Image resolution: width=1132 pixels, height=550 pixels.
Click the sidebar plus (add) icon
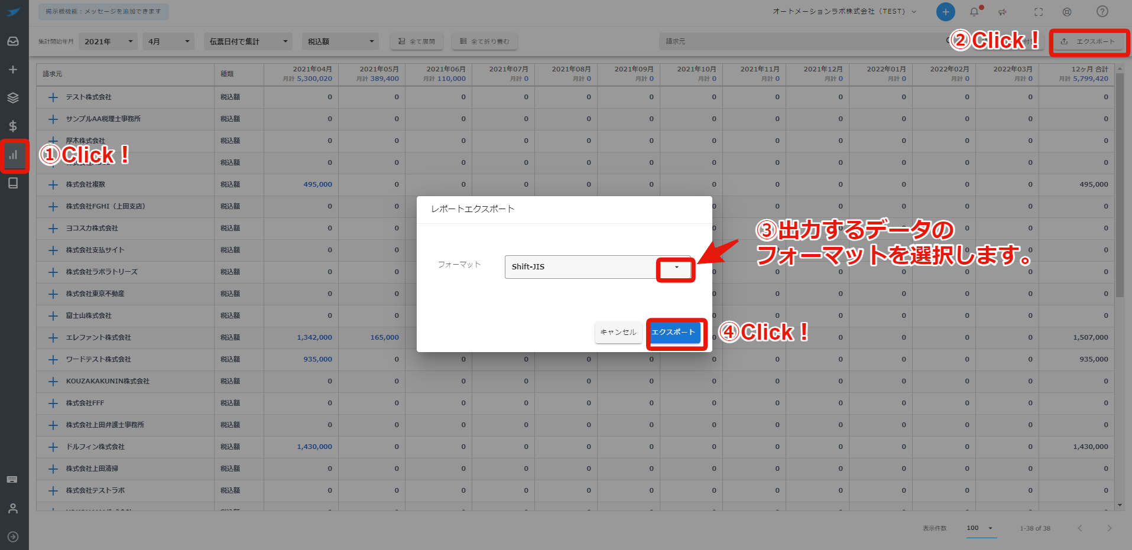tap(13, 70)
